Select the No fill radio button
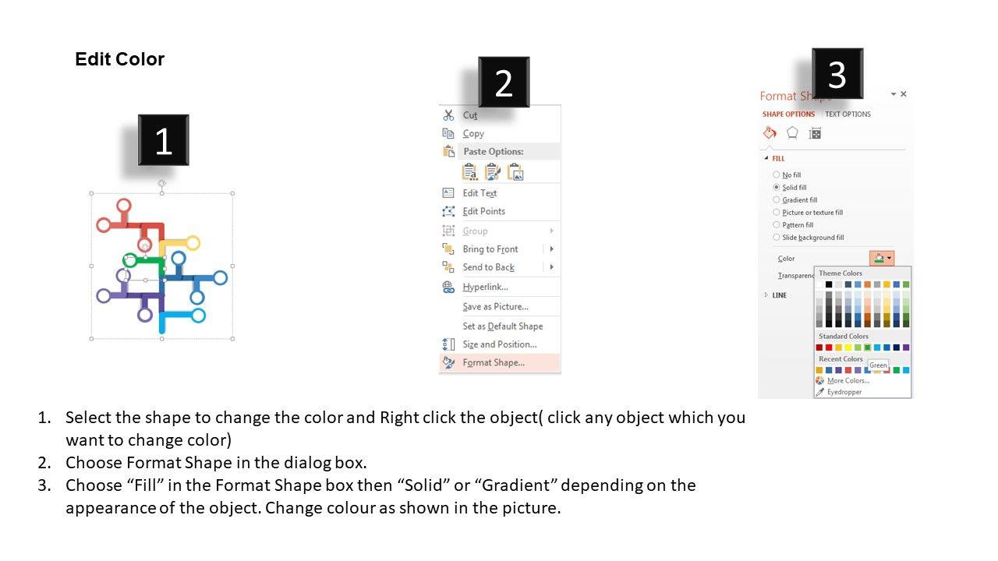This screenshot has height=561, width=998. 777,175
